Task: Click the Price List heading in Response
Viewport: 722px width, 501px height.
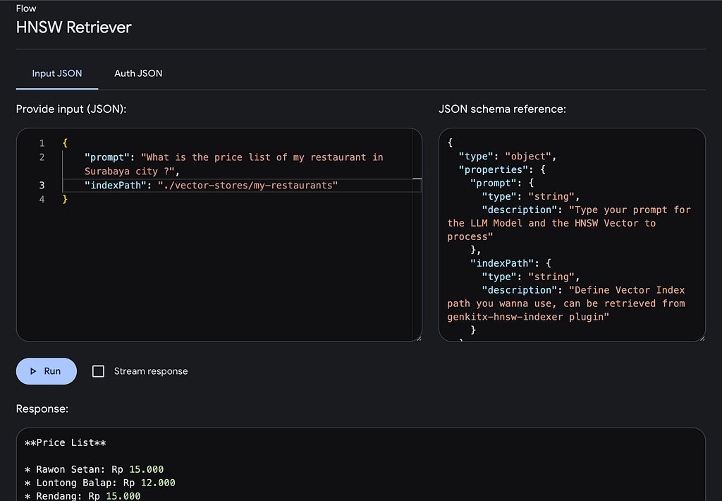Action: coord(65,443)
